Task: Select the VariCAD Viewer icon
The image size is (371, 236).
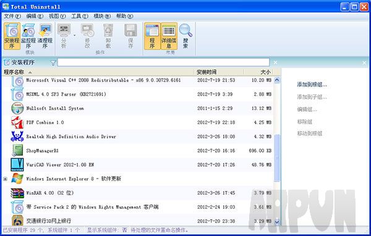Action: pos(17,164)
